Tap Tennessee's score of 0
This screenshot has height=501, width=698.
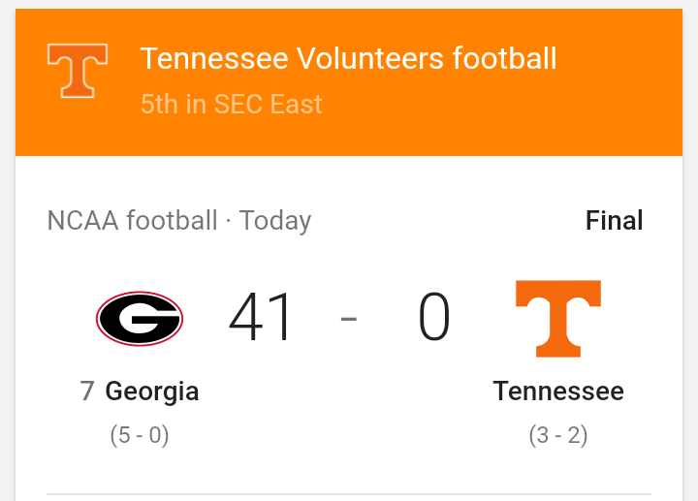(x=434, y=318)
